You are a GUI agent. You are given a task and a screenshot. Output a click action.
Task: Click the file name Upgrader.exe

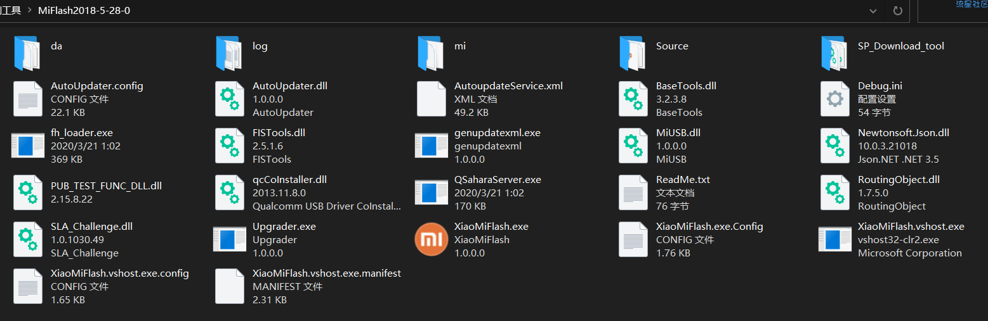284,227
